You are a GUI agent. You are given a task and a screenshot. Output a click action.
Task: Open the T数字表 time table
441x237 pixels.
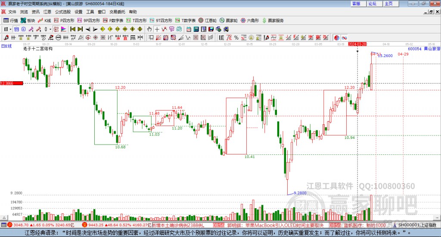pyautogui.click(x=185, y=21)
